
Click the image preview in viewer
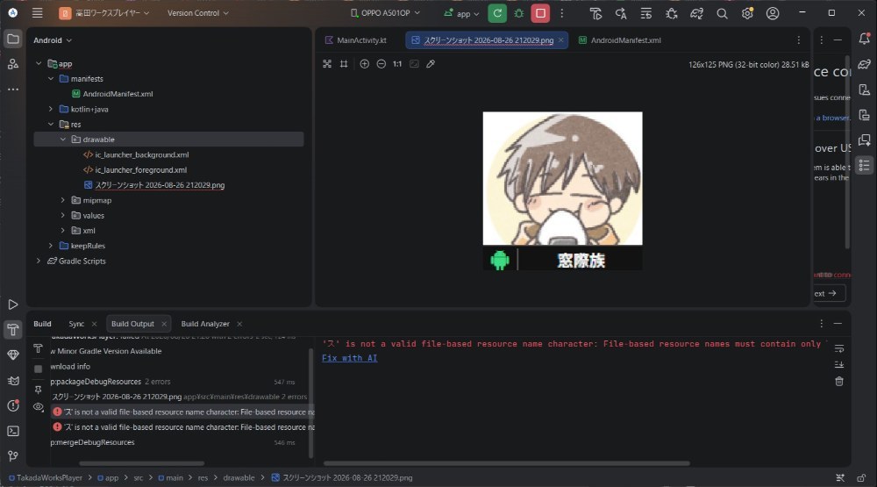(563, 191)
